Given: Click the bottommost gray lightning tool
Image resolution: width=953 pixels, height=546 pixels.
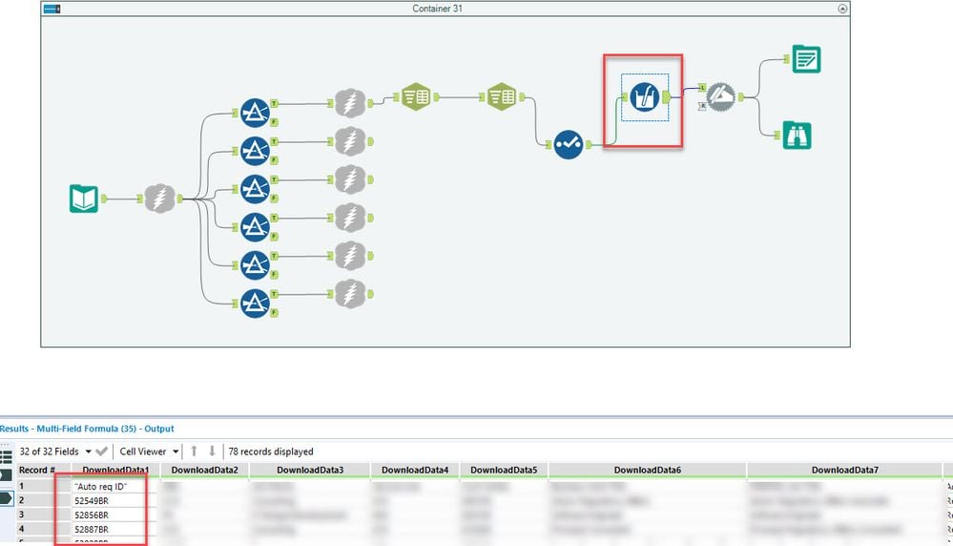Looking at the screenshot, I should click(x=351, y=294).
